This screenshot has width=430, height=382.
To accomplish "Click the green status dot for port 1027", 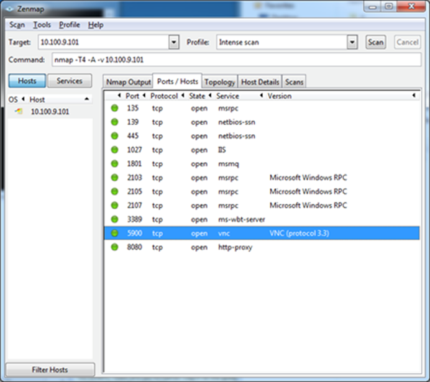I will coord(114,150).
